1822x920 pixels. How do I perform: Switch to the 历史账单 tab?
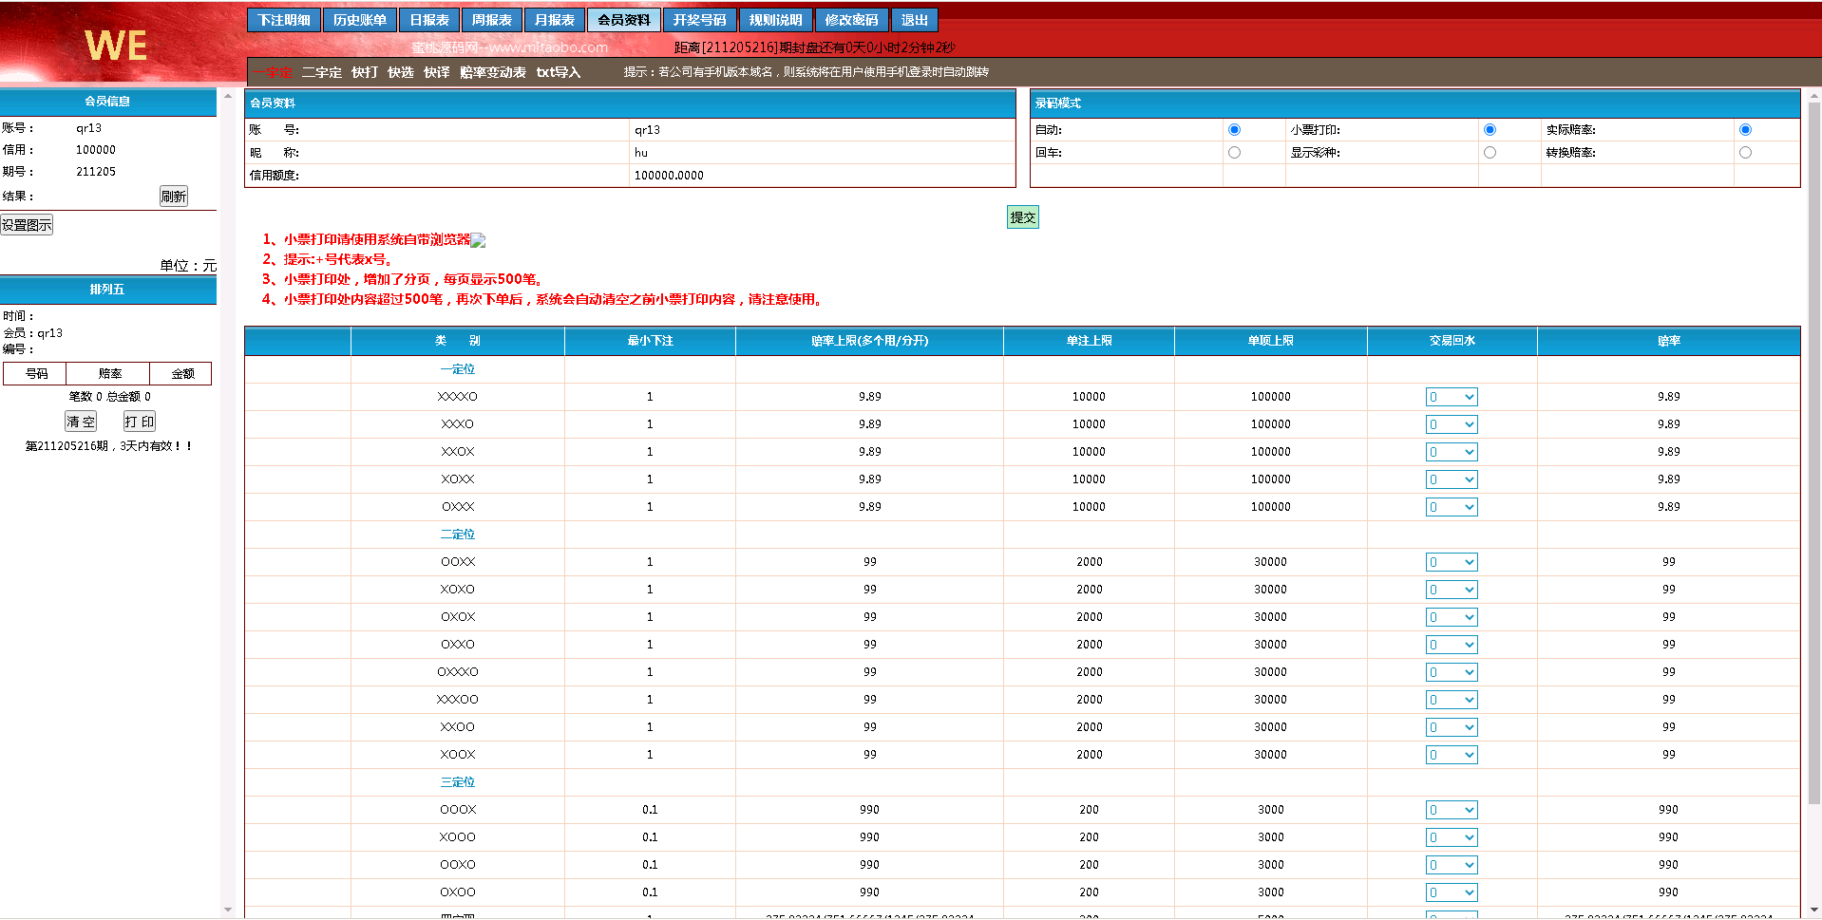[360, 20]
